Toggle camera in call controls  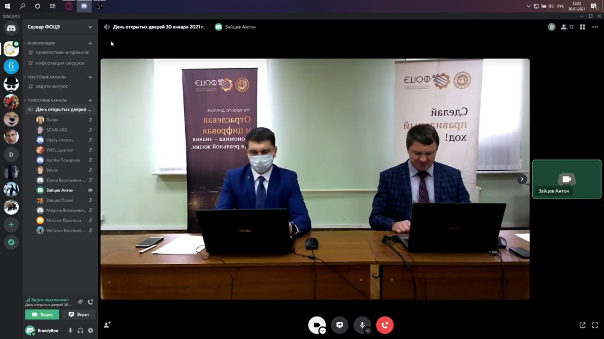click(x=317, y=325)
